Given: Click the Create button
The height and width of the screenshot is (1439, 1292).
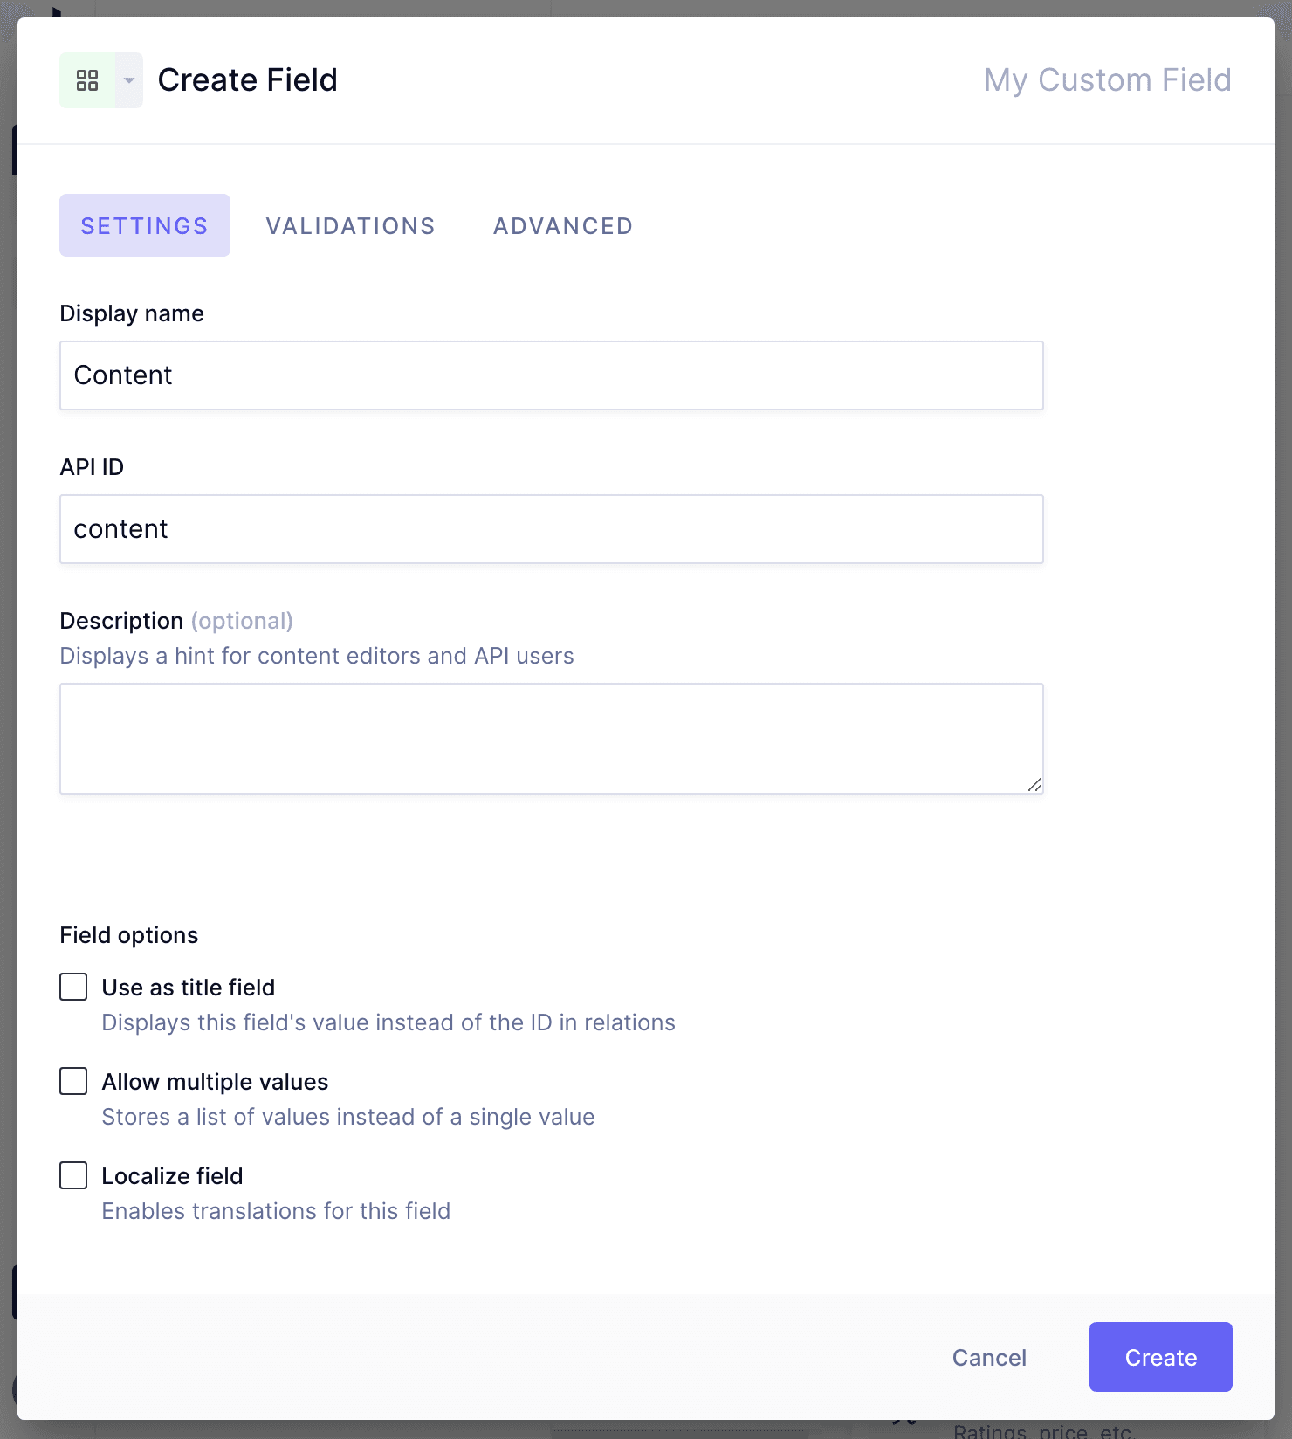Looking at the screenshot, I should 1160,1357.
